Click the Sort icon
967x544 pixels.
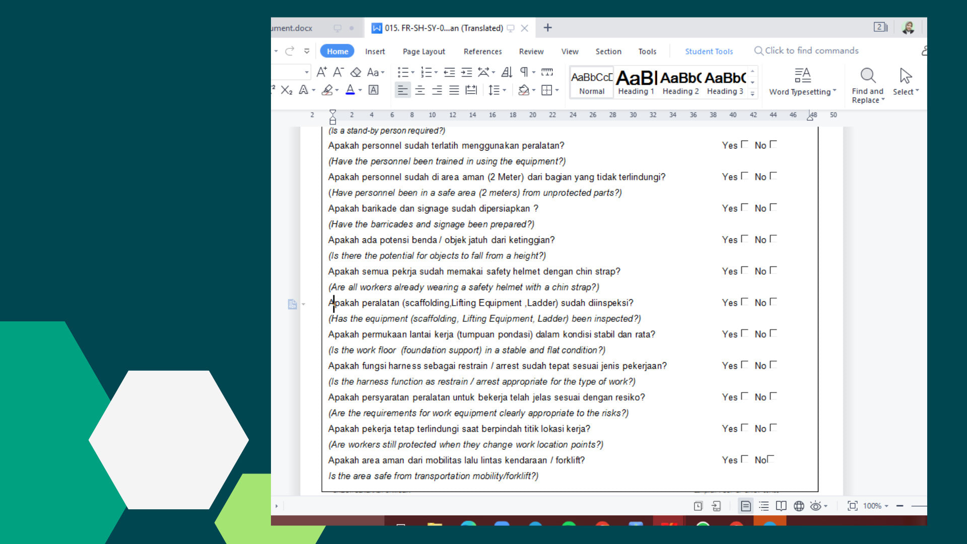[x=507, y=73]
